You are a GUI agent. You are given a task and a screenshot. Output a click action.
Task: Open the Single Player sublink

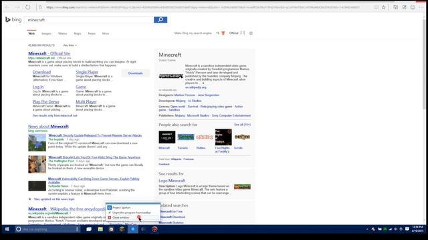[87, 72]
